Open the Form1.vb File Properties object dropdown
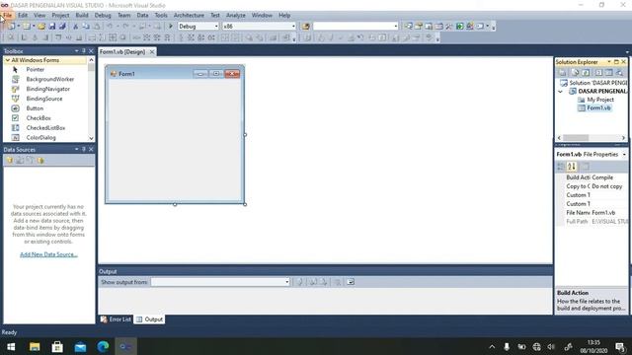The width and height of the screenshot is (632, 355). tap(624, 155)
